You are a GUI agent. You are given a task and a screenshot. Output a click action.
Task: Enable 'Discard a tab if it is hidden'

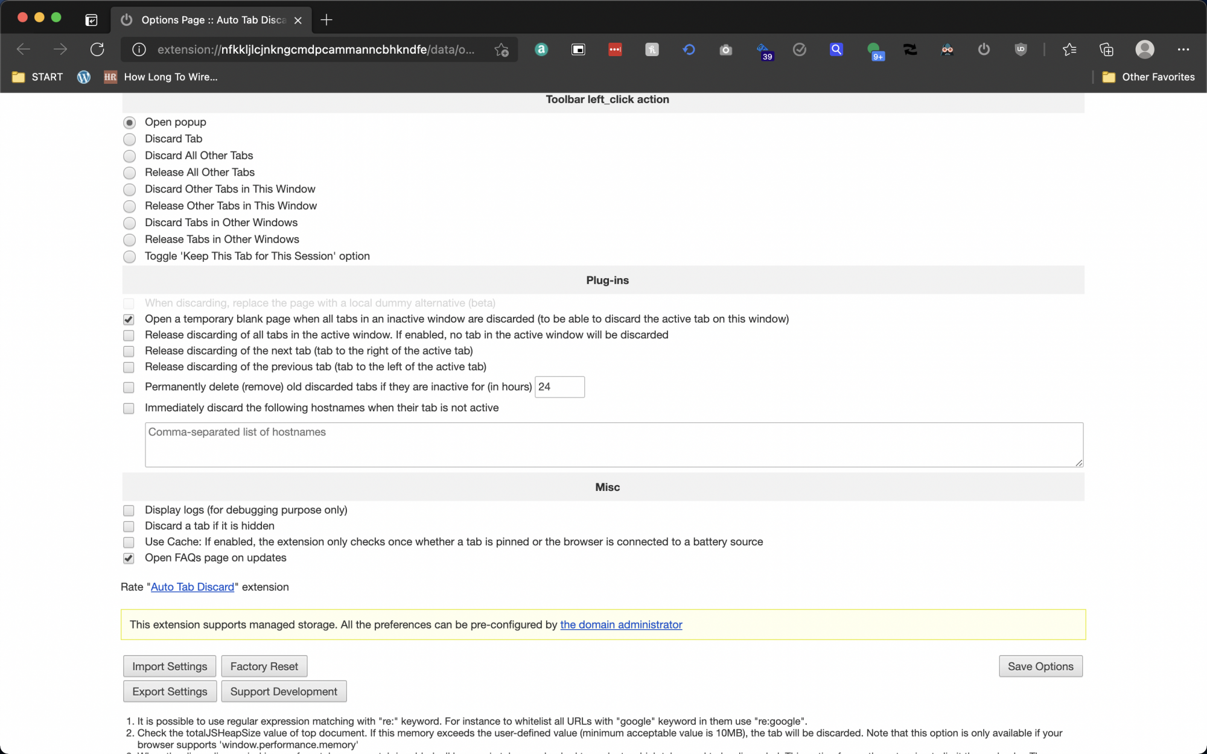(x=129, y=526)
